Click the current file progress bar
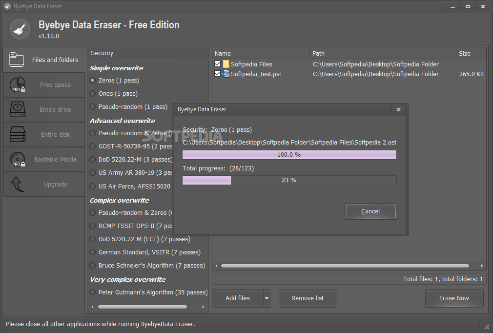Image resolution: width=493 pixels, height=333 pixels. pyautogui.click(x=289, y=155)
